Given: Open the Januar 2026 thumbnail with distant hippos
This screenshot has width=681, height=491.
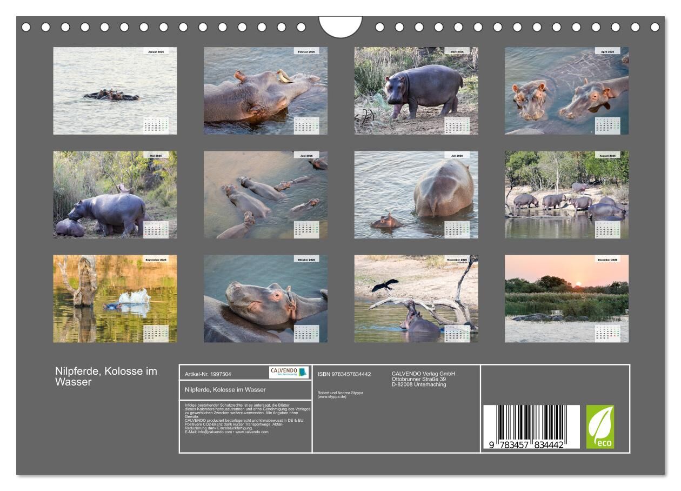Looking at the screenshot, I should (x=115, y=90).
